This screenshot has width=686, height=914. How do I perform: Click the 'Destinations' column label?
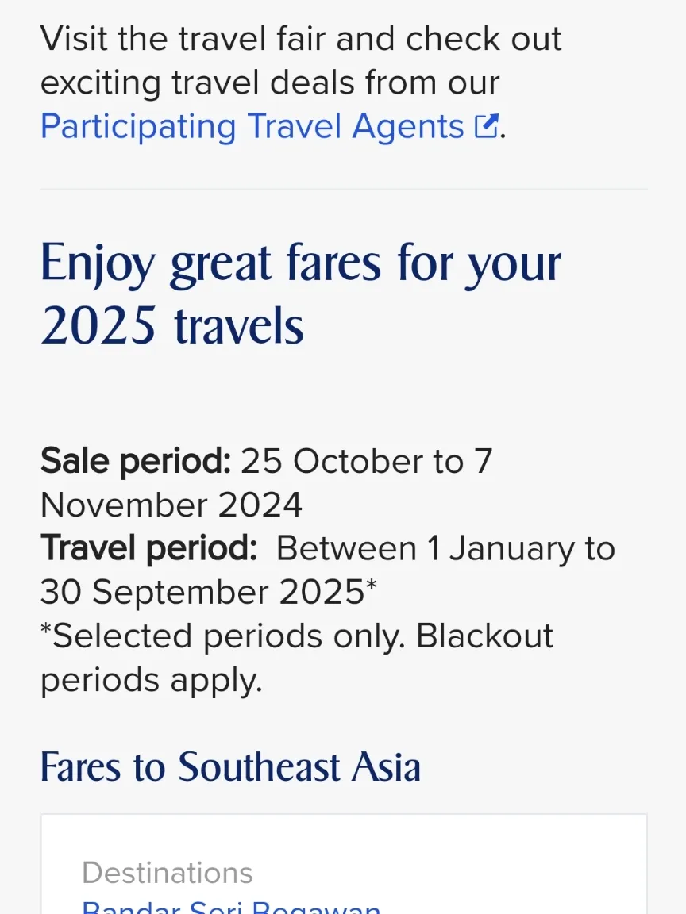tap(167, 873)
